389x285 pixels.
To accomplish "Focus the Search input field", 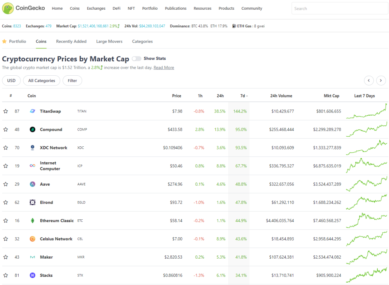I will (x=340, y=9).
